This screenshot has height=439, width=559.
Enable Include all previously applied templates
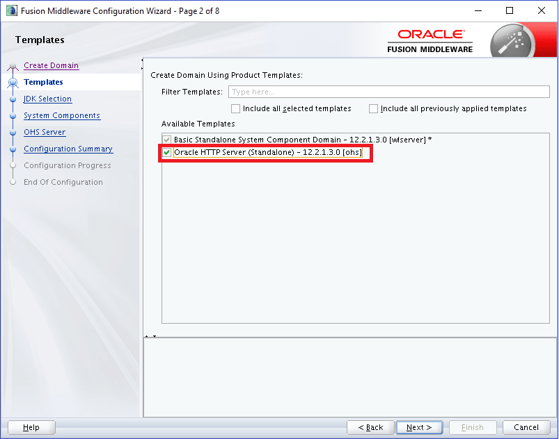(x=374, y=108)
